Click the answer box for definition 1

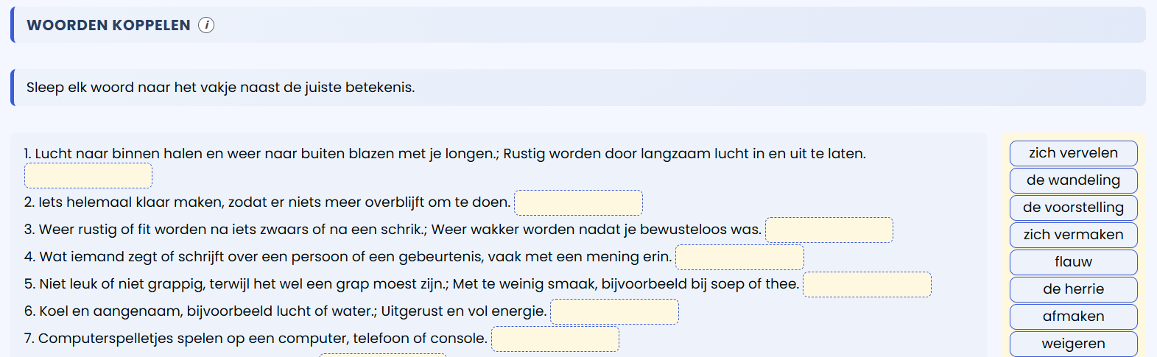88,176
